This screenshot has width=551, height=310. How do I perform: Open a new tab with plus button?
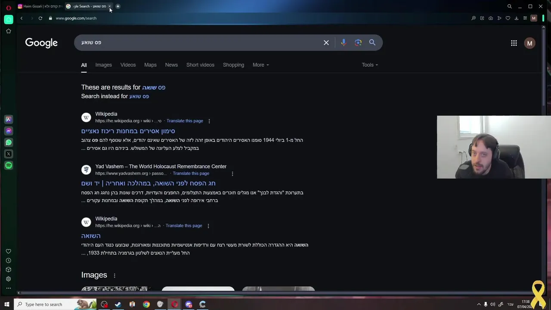pos(118,6)
